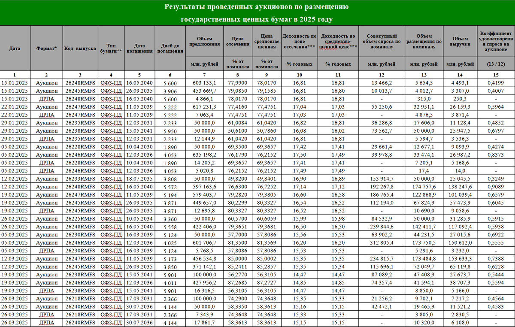Image resolution: width=515 pixels, height=327 pixels.
Task: Click maturity date cell '18.07.2035'
Action: click(140, 179)
